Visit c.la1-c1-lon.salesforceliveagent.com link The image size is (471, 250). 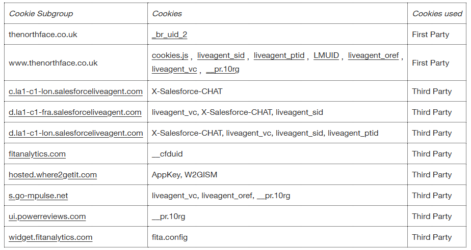tap(75, 91)
